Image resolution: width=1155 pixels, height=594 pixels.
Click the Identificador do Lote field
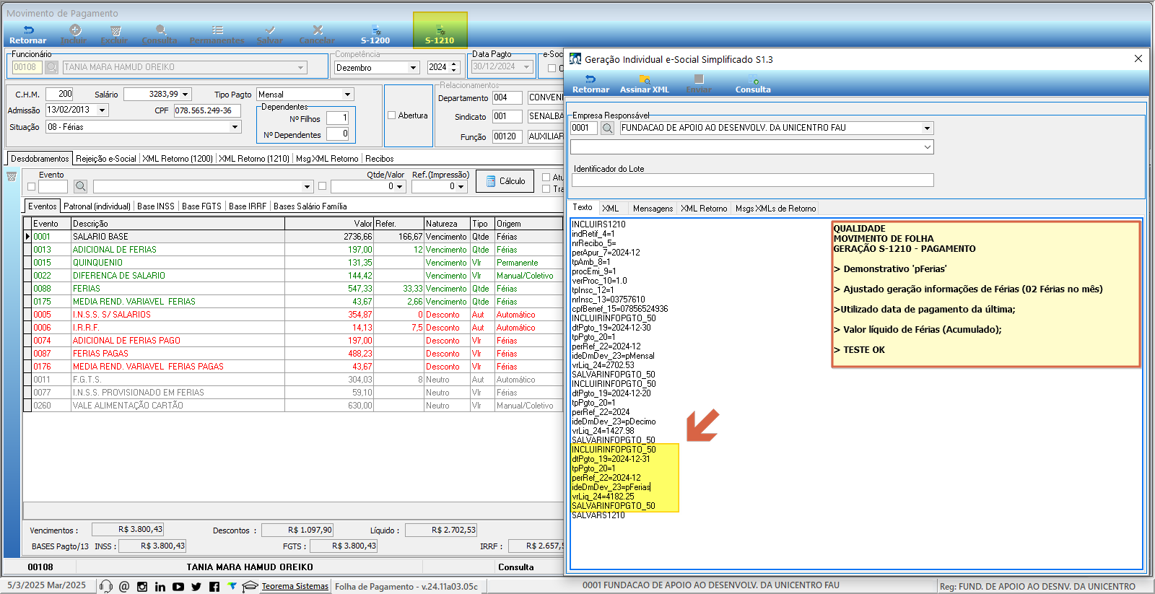751,180
